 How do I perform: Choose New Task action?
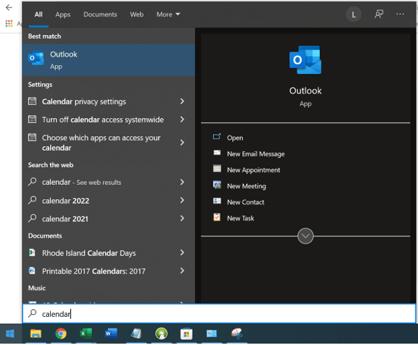(241, 218)
